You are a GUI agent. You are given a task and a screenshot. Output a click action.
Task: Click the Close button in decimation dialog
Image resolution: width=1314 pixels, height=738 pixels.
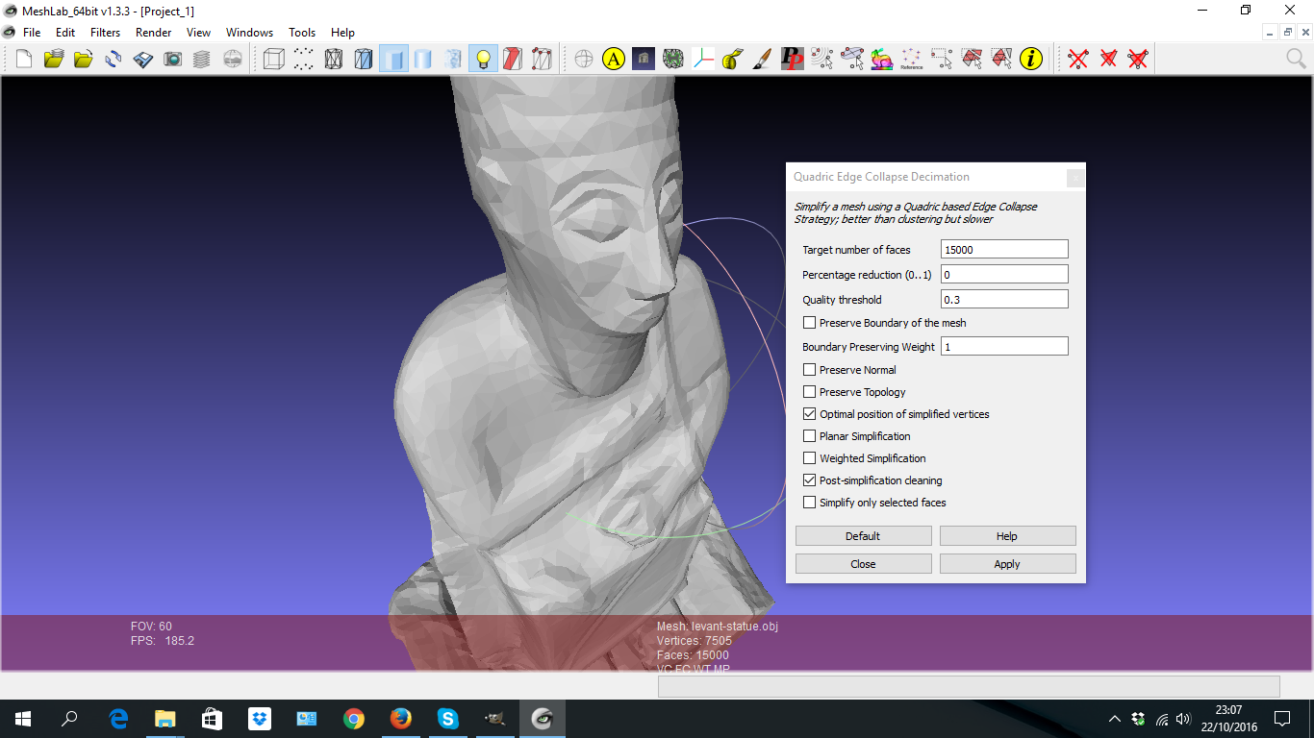tap(863, 564)
